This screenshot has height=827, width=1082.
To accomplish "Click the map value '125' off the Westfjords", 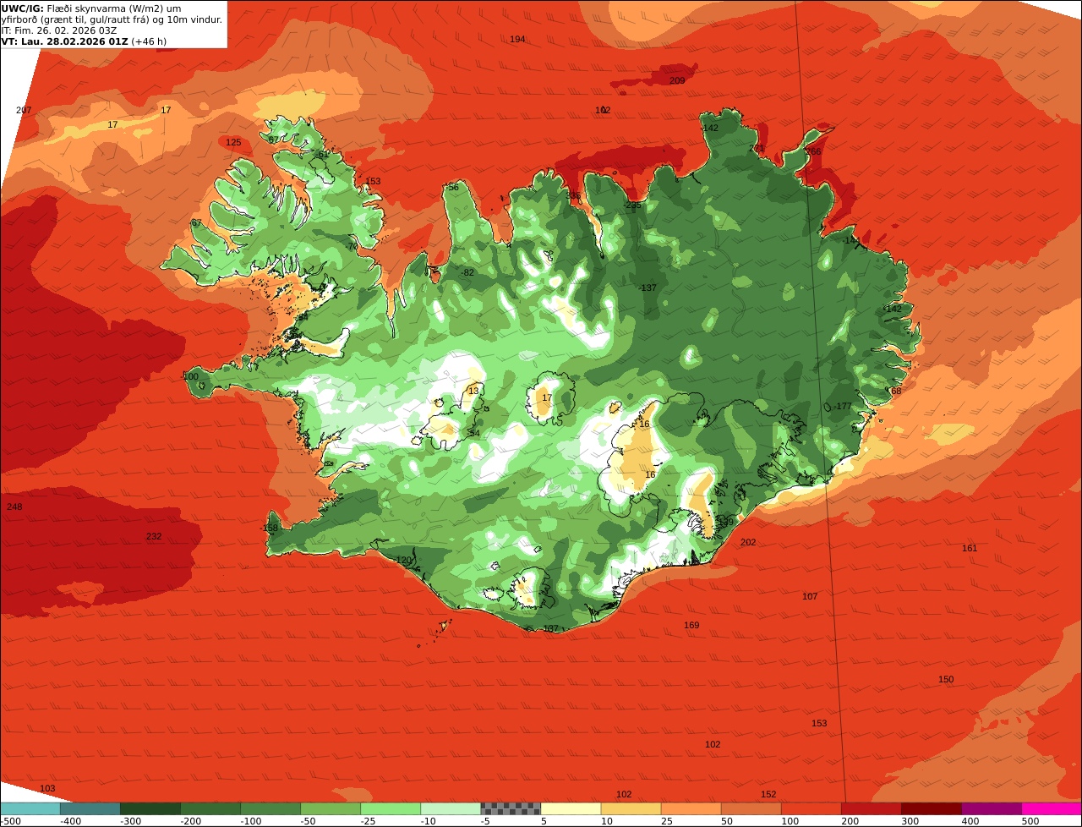I will pyautogui.click(x=233, y=142).
